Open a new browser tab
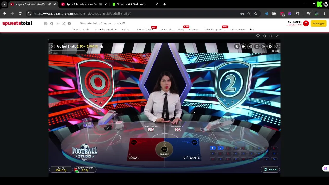Viewport: 329px width, 185px height. pyautogui.click(x=164, y=4)
